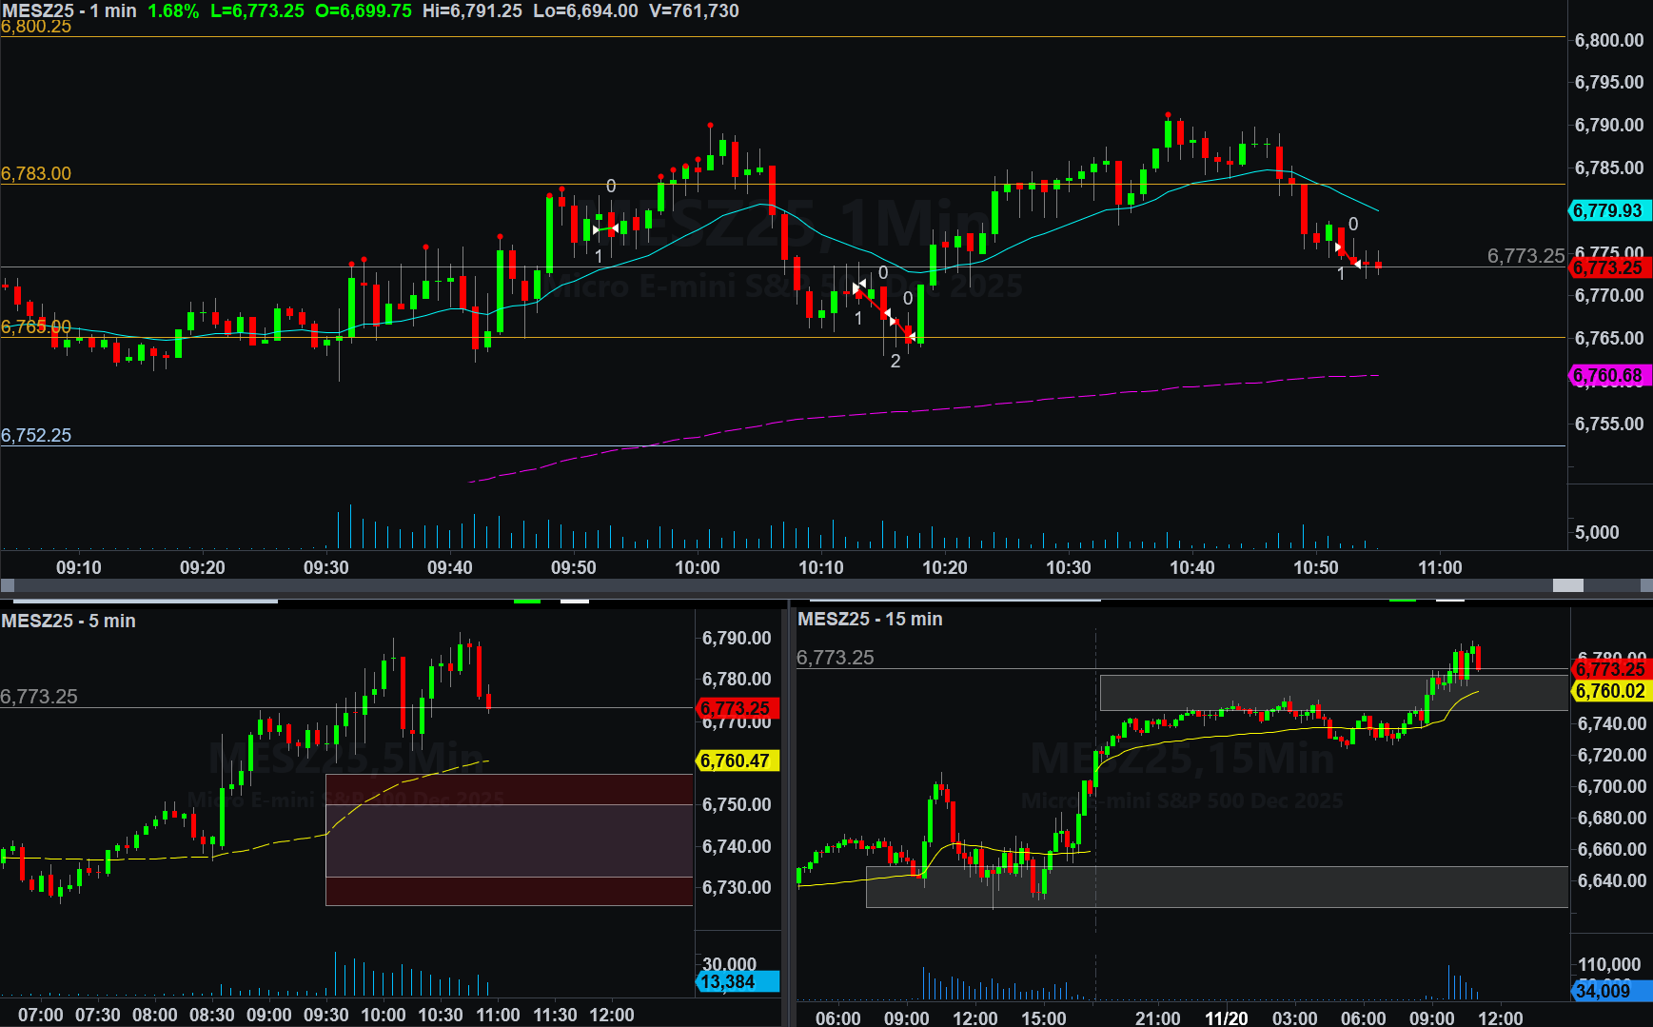Click the 10:00 time label on 1 min axis
The image size is (1653, 1027).
tap(697, 567)
